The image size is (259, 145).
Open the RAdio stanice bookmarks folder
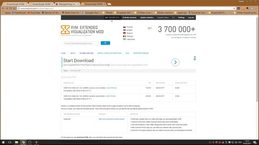click(x=163, y=12)
